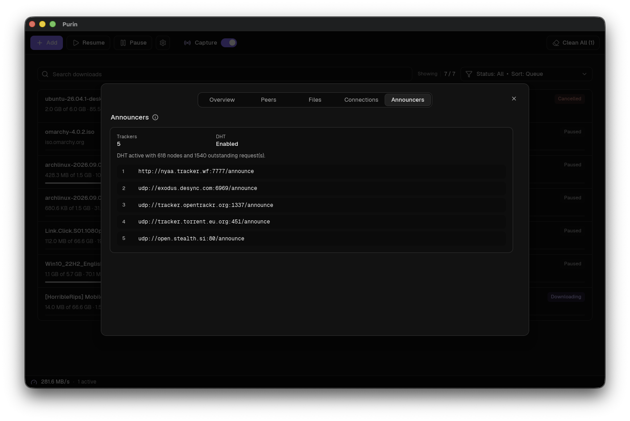Open the Connections tab
This screenshot has height=421, width=630.
click(361, 100)
